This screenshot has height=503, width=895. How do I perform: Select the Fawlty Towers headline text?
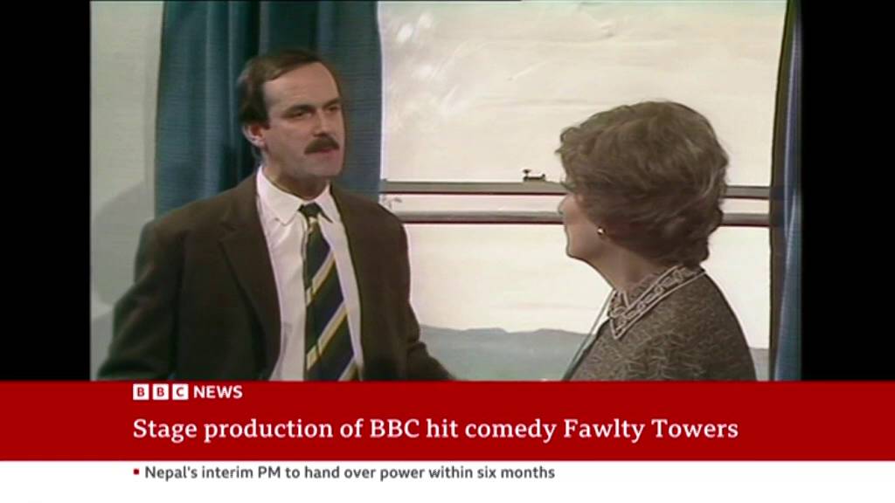tap(435, 429)
